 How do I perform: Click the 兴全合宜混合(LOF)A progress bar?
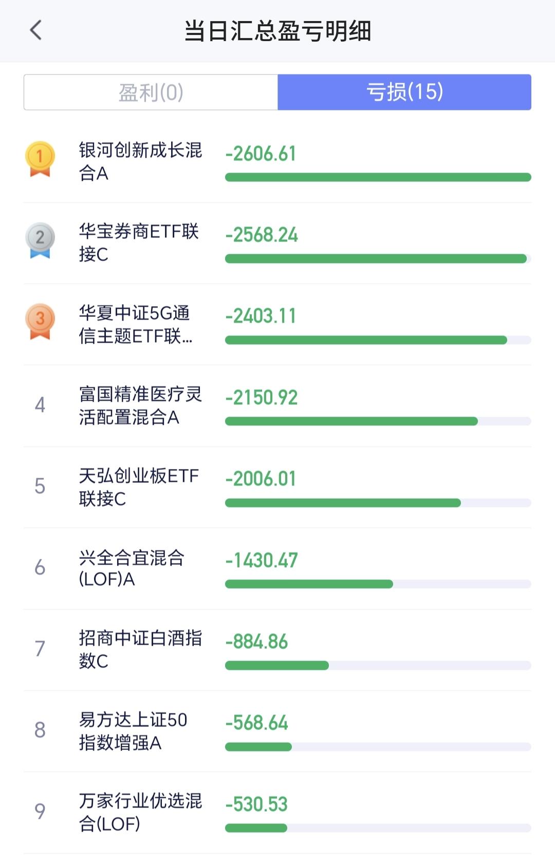(378, 584)
